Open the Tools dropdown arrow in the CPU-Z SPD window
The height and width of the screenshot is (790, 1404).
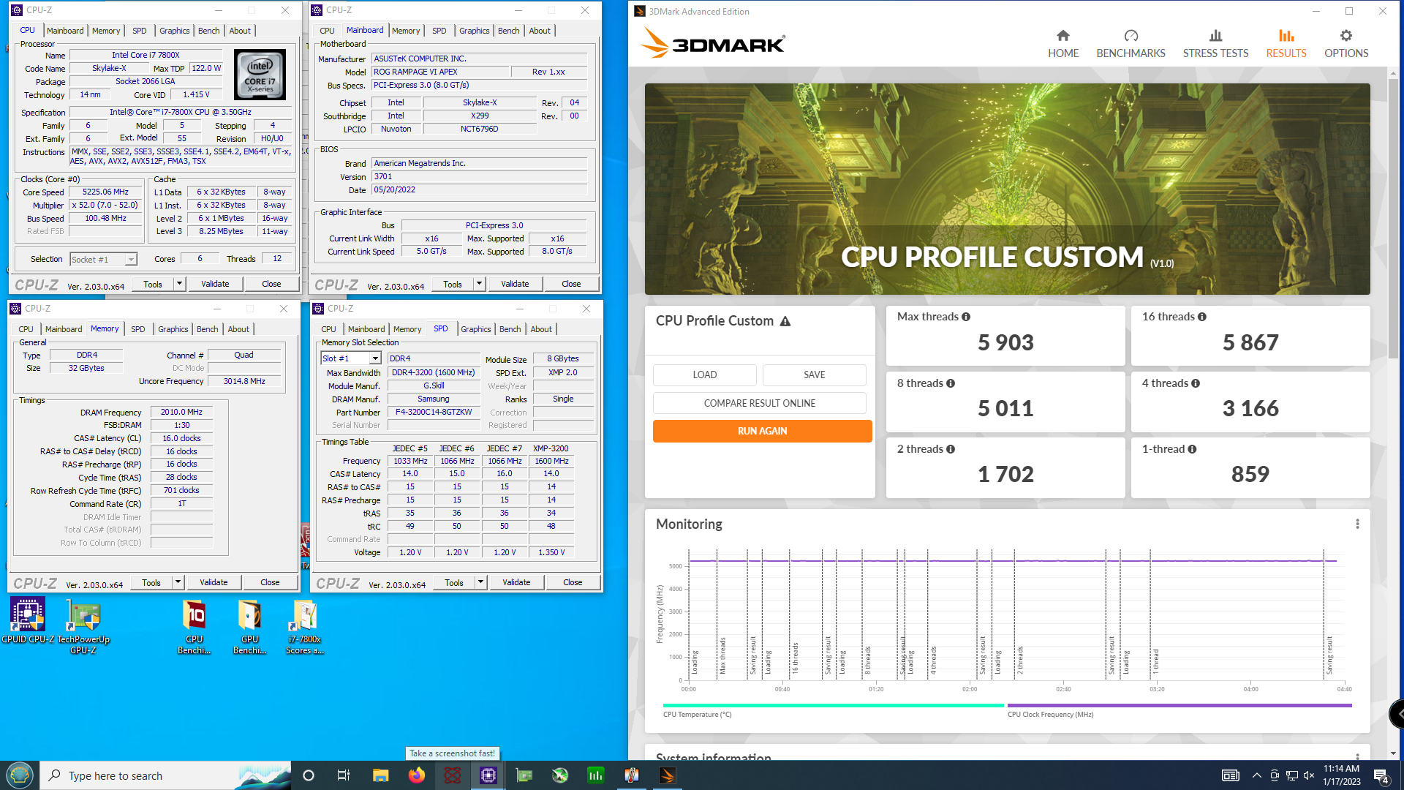[480, 582]
